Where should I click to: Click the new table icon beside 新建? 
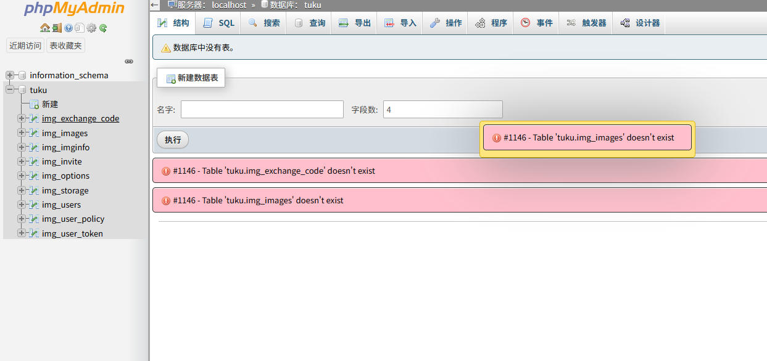[35, 104]
